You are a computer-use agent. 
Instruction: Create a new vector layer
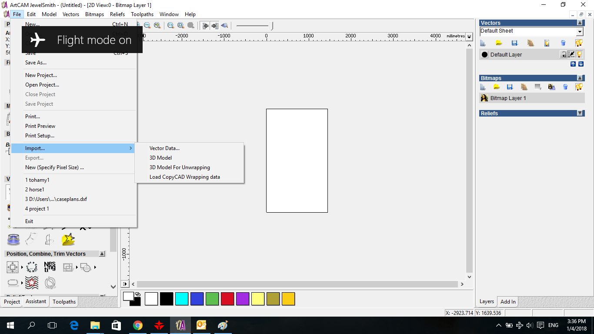(x=483, y=43)
